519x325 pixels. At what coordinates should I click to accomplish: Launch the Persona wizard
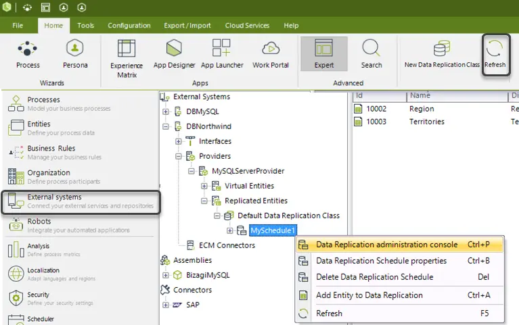(x=75, y=55)
